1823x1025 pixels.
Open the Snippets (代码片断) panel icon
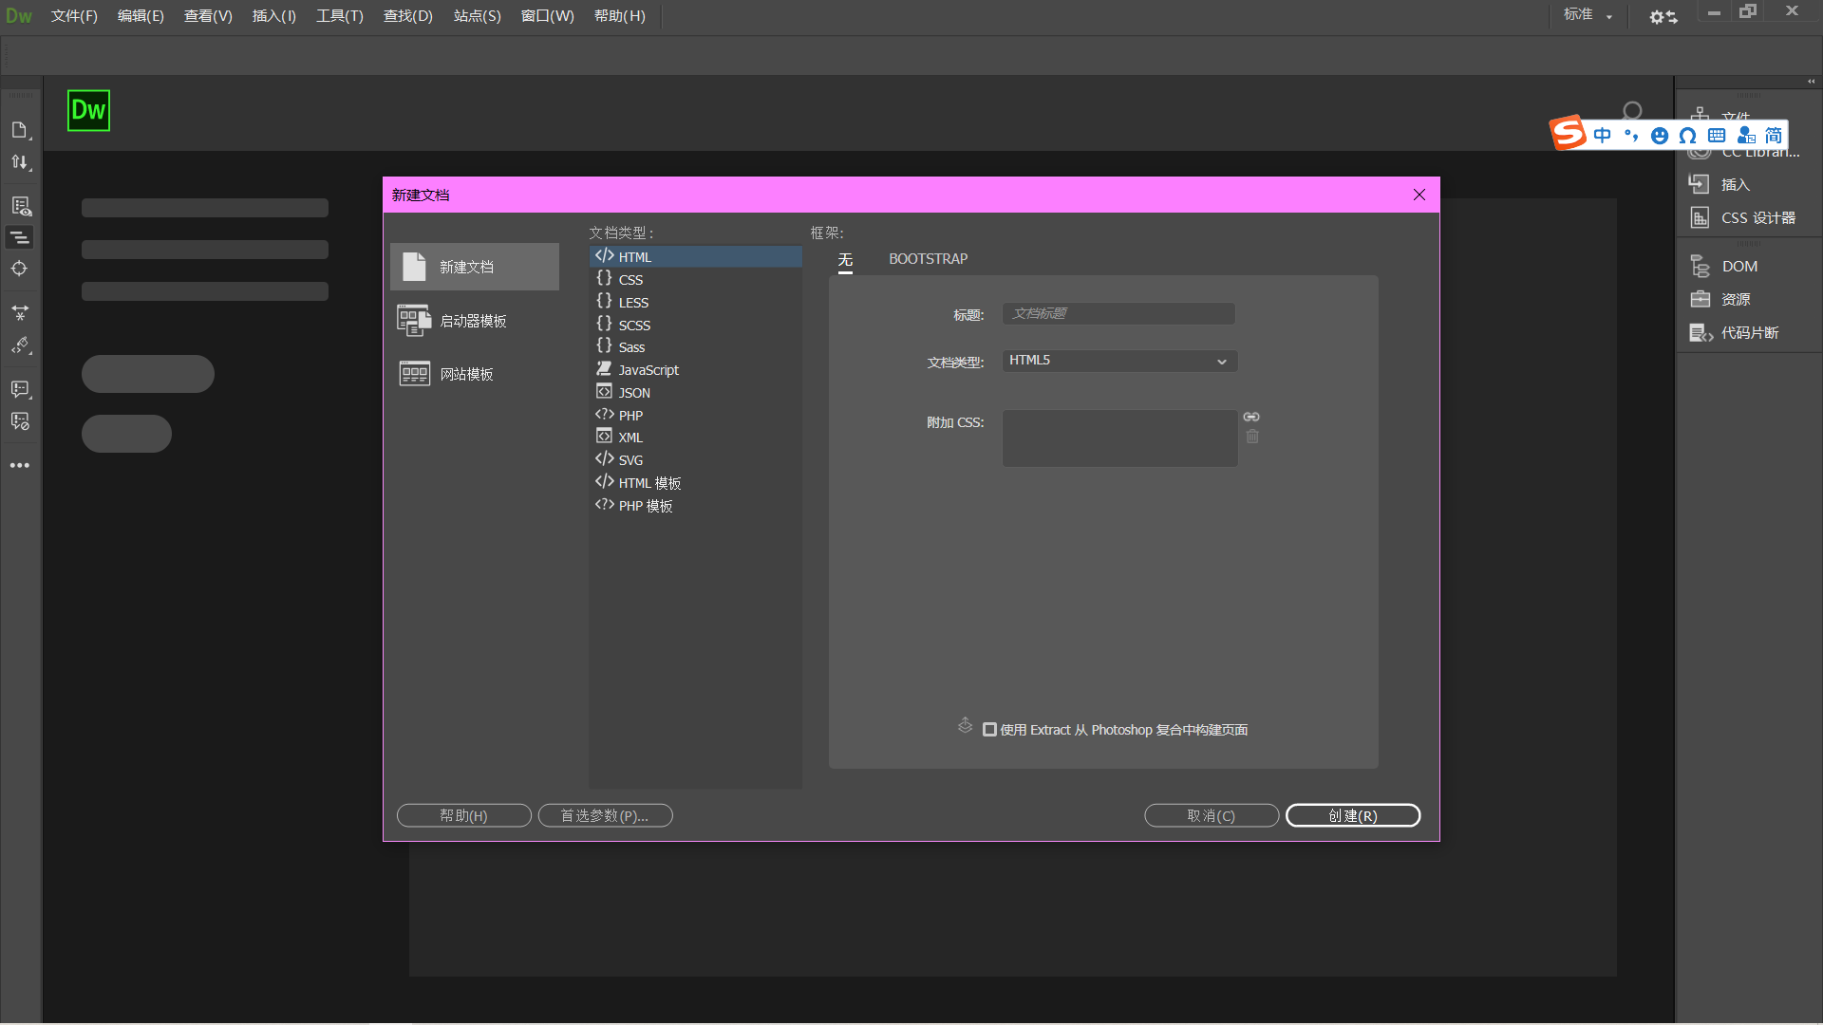click(x=1700, y=333)
